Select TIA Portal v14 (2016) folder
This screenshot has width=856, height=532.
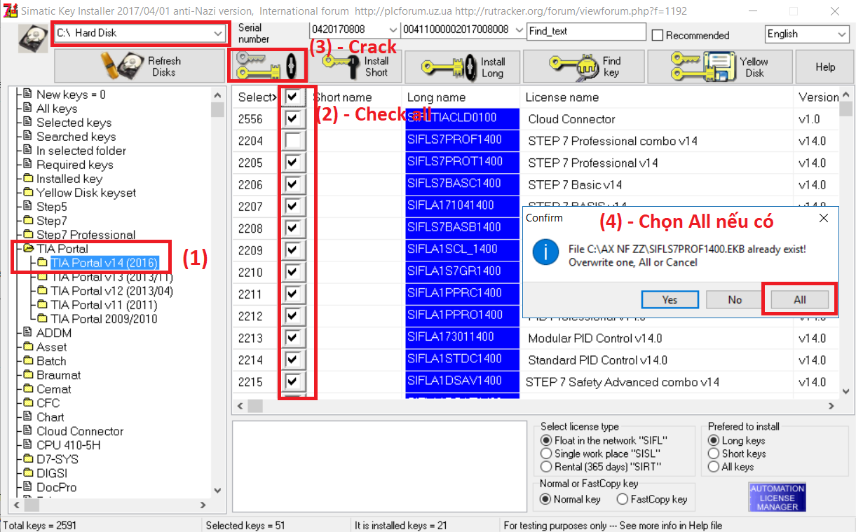pyautogui.click(x=104, y=263)
